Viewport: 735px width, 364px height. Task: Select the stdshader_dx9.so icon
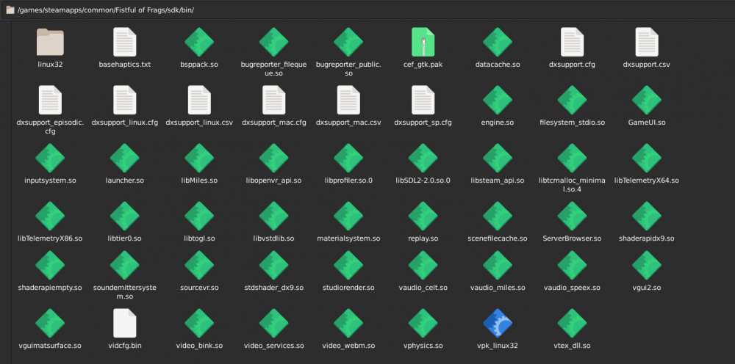[x=273, y=265]
